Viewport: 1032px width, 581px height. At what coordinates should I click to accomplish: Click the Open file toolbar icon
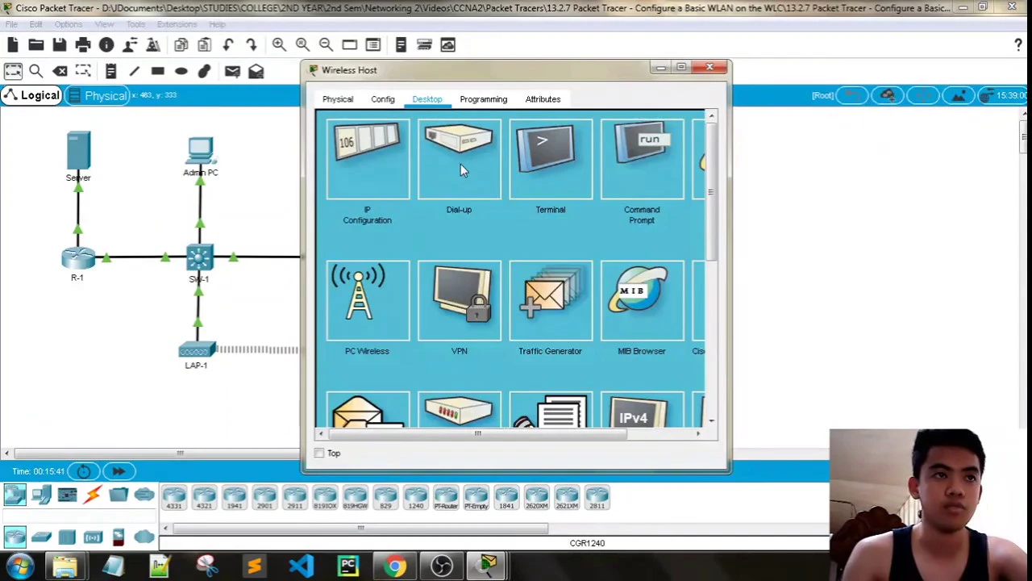pos(36,45)
